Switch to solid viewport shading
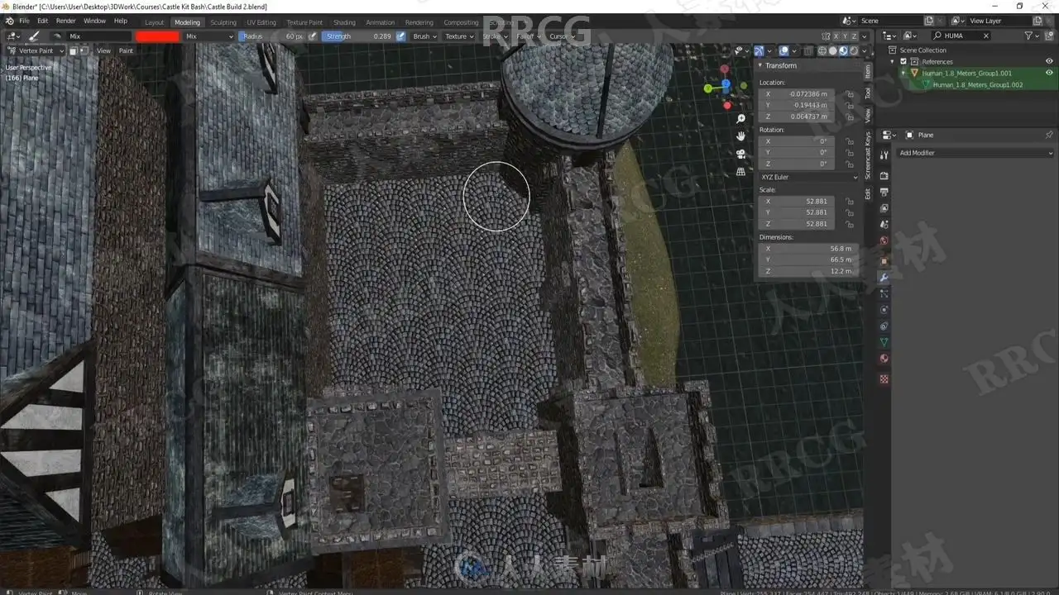The height and width of the screenshot is (595, 1059). 833,51
